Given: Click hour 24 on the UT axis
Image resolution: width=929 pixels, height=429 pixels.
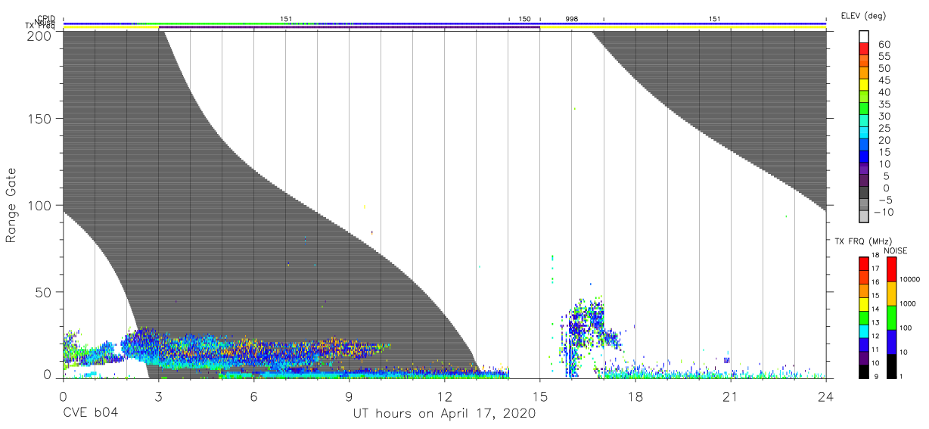Looking at the screenshot, I should pos(825,396).
